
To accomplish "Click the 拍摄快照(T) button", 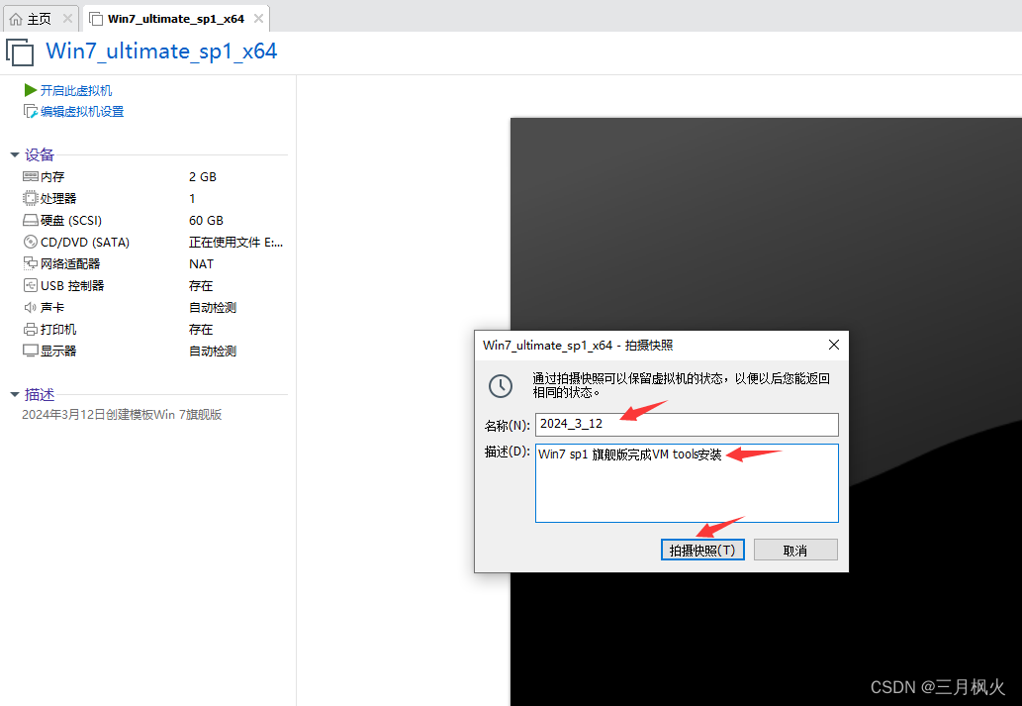I will point(702,549).
